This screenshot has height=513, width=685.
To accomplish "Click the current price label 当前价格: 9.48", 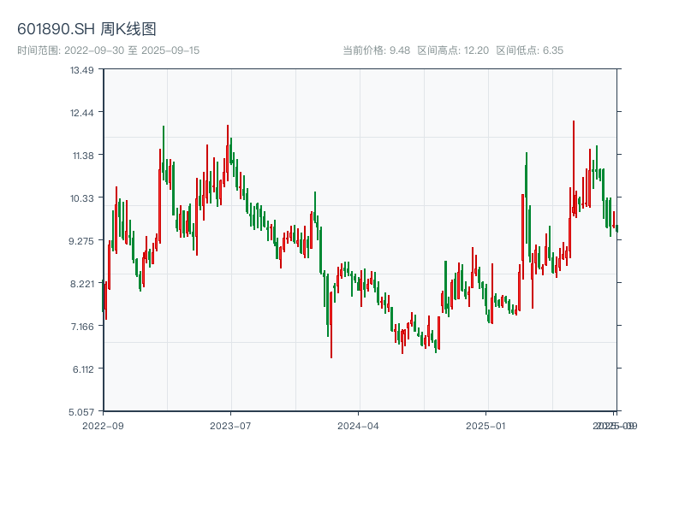I will click(376, 50).
